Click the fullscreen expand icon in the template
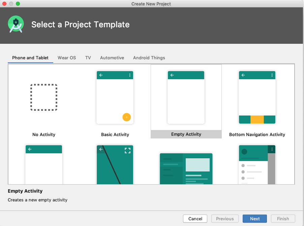Image resolution: width=304 pixels, height=226 pixels. pos(128,151)
